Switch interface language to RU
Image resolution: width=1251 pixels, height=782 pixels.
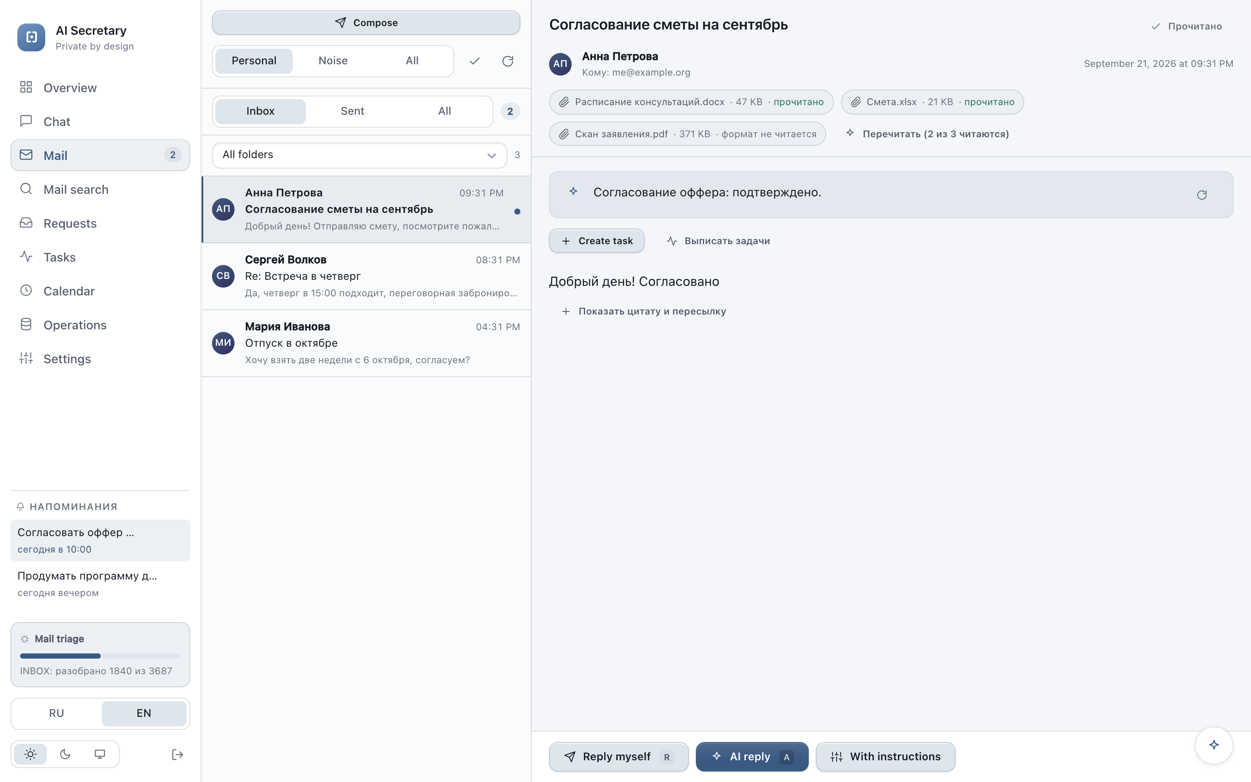(x=56, y=713)
